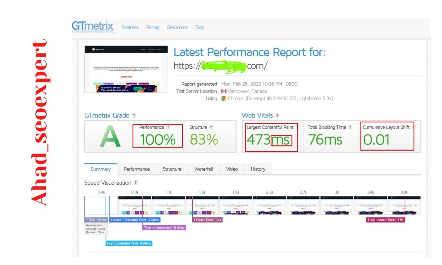Click the Chrome browser icon
The width and height of the screenshot is (442, 265).
(224, 99)
